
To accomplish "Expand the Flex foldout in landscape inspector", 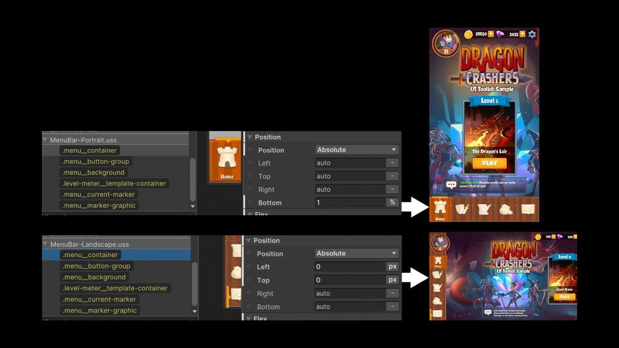I will (x=248, y=318).
